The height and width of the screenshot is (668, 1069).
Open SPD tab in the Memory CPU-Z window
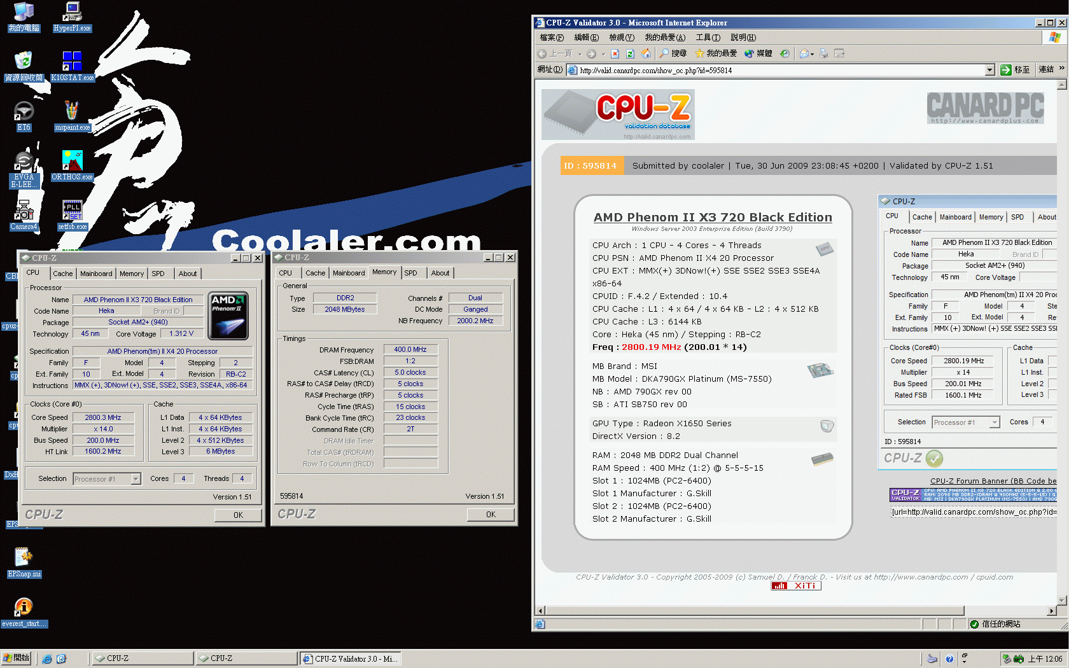tap(411, 273)
